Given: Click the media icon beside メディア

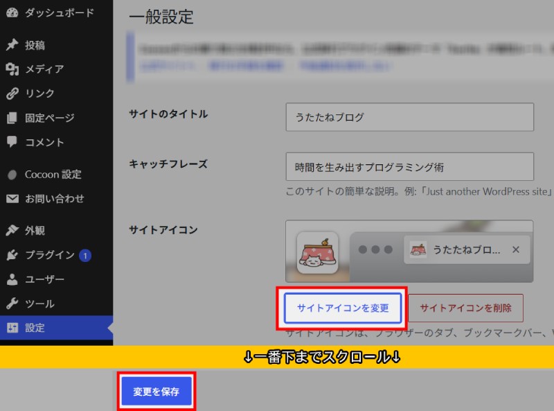Looking at the screenshot, I should pyautogui.click(x=12, y=69).
